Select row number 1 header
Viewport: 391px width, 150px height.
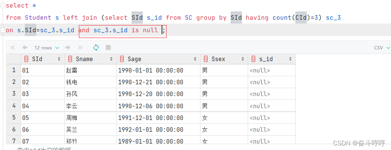(13, 70)
